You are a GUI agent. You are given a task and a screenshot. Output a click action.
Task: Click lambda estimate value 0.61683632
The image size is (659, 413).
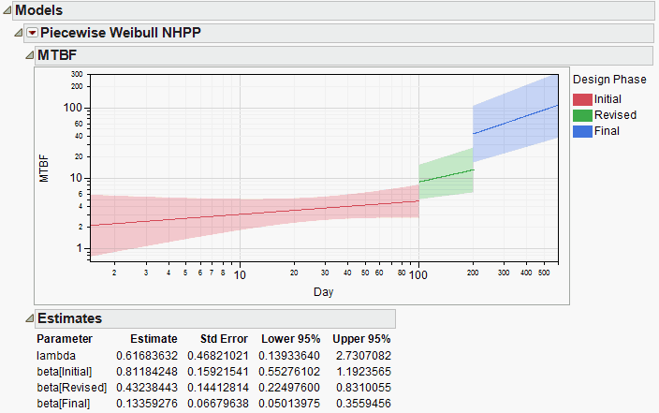[147, 356]
